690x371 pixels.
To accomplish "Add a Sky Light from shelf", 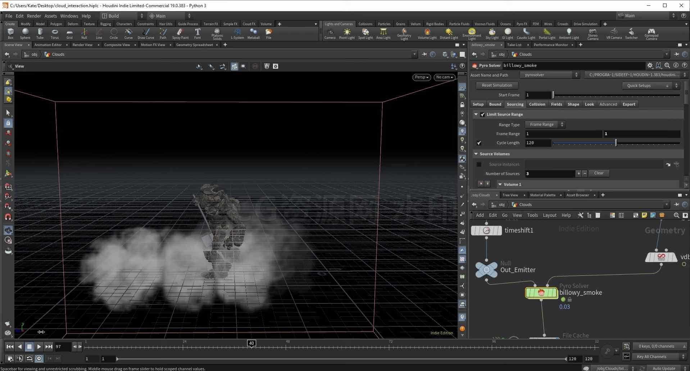I will tap(492, 34).
